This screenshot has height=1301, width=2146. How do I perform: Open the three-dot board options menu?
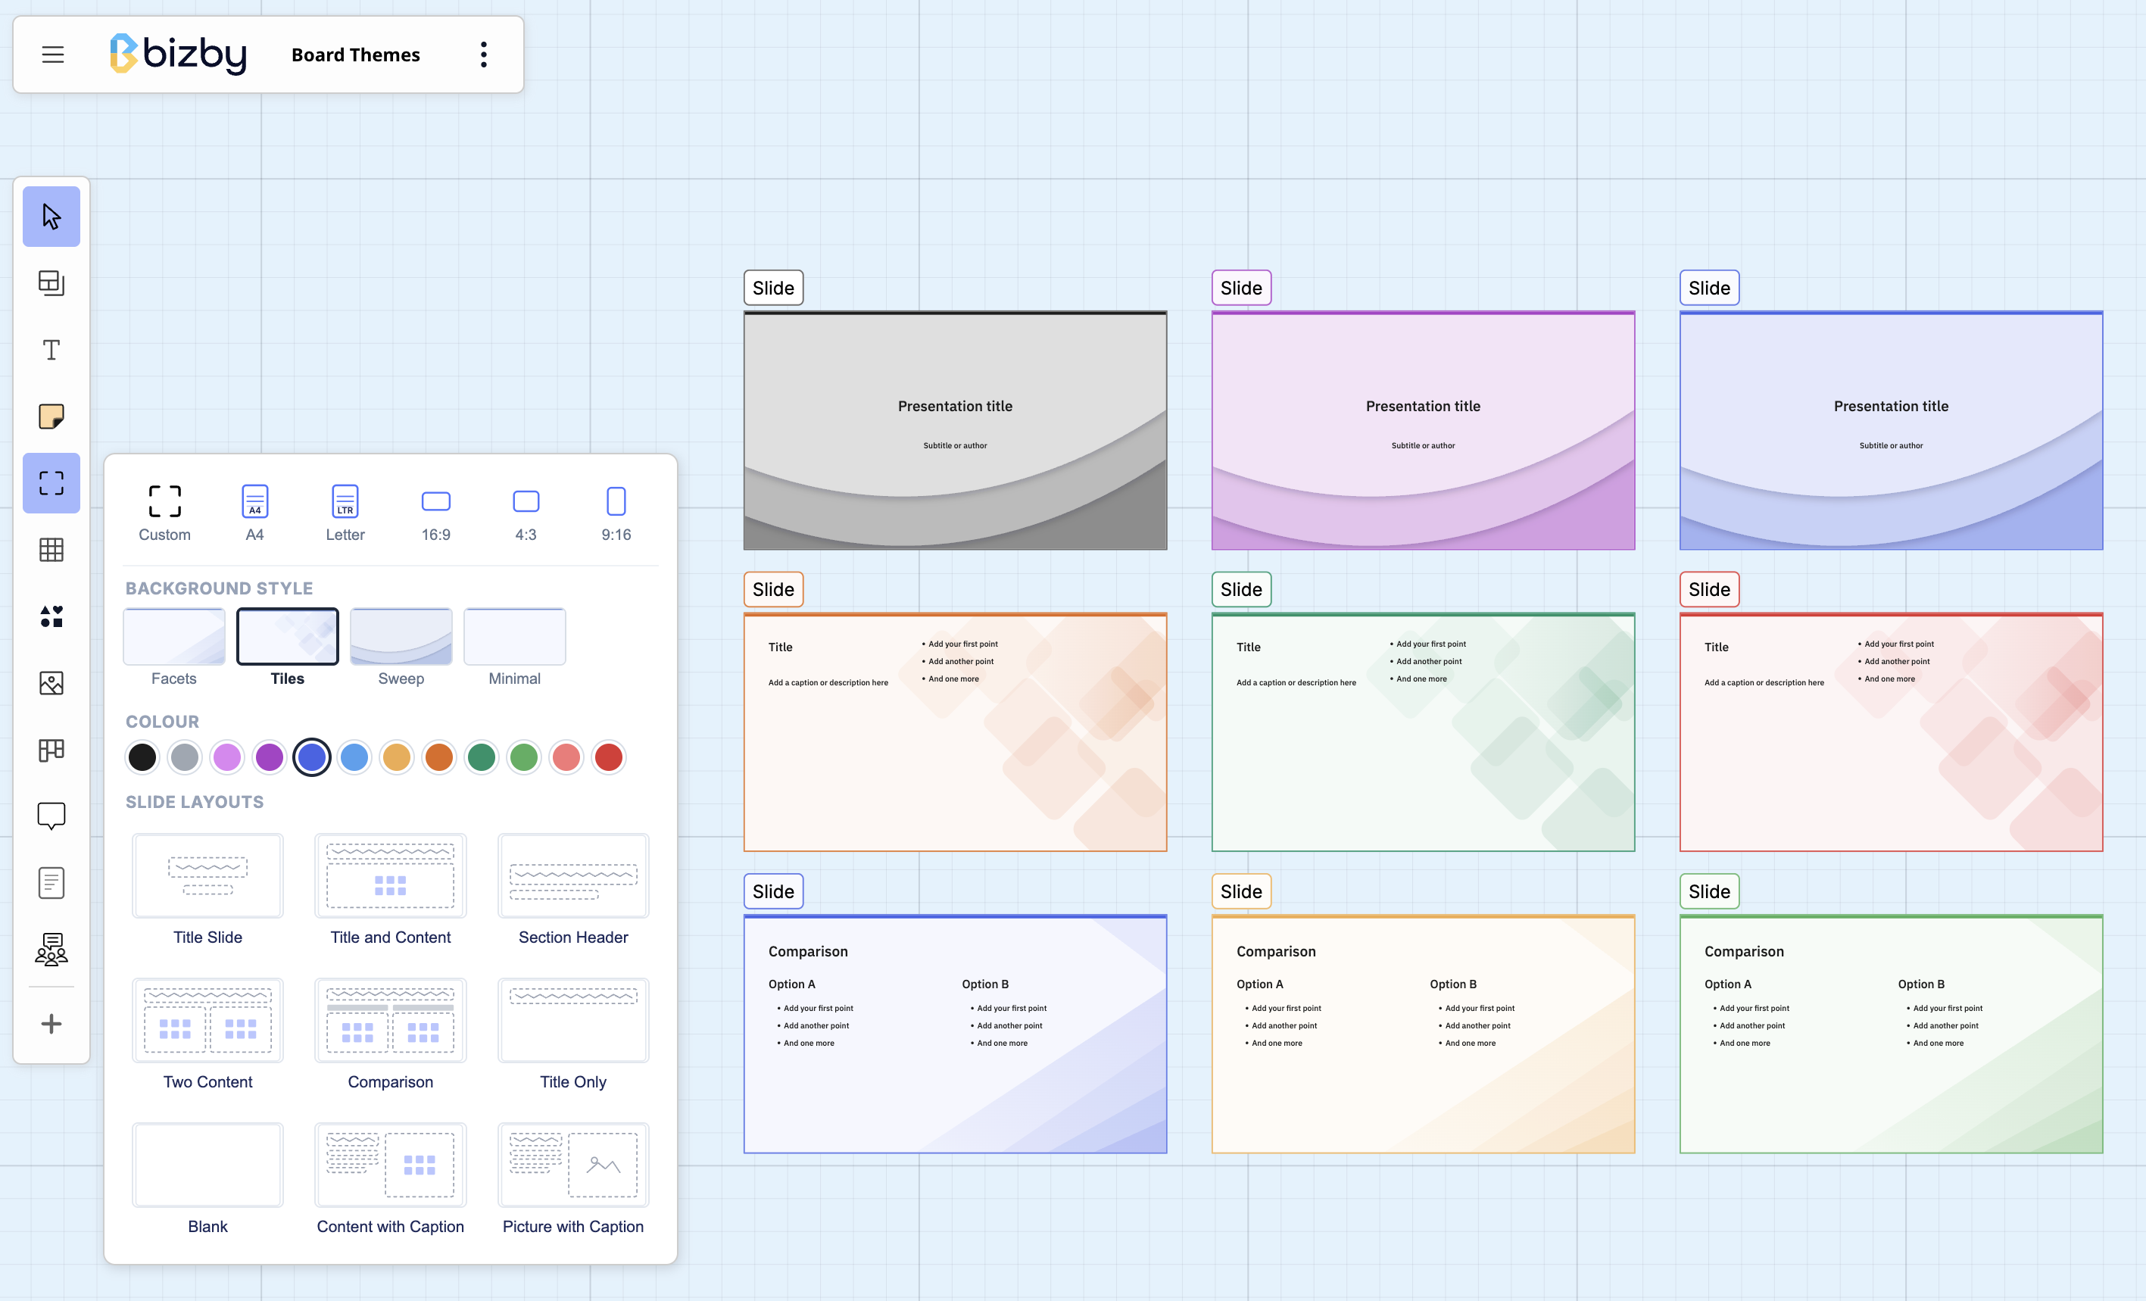pyautogui.click(x=483, y=55)
